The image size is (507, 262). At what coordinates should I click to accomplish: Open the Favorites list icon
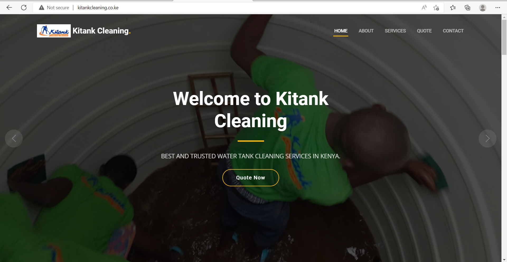coord(453,8)
